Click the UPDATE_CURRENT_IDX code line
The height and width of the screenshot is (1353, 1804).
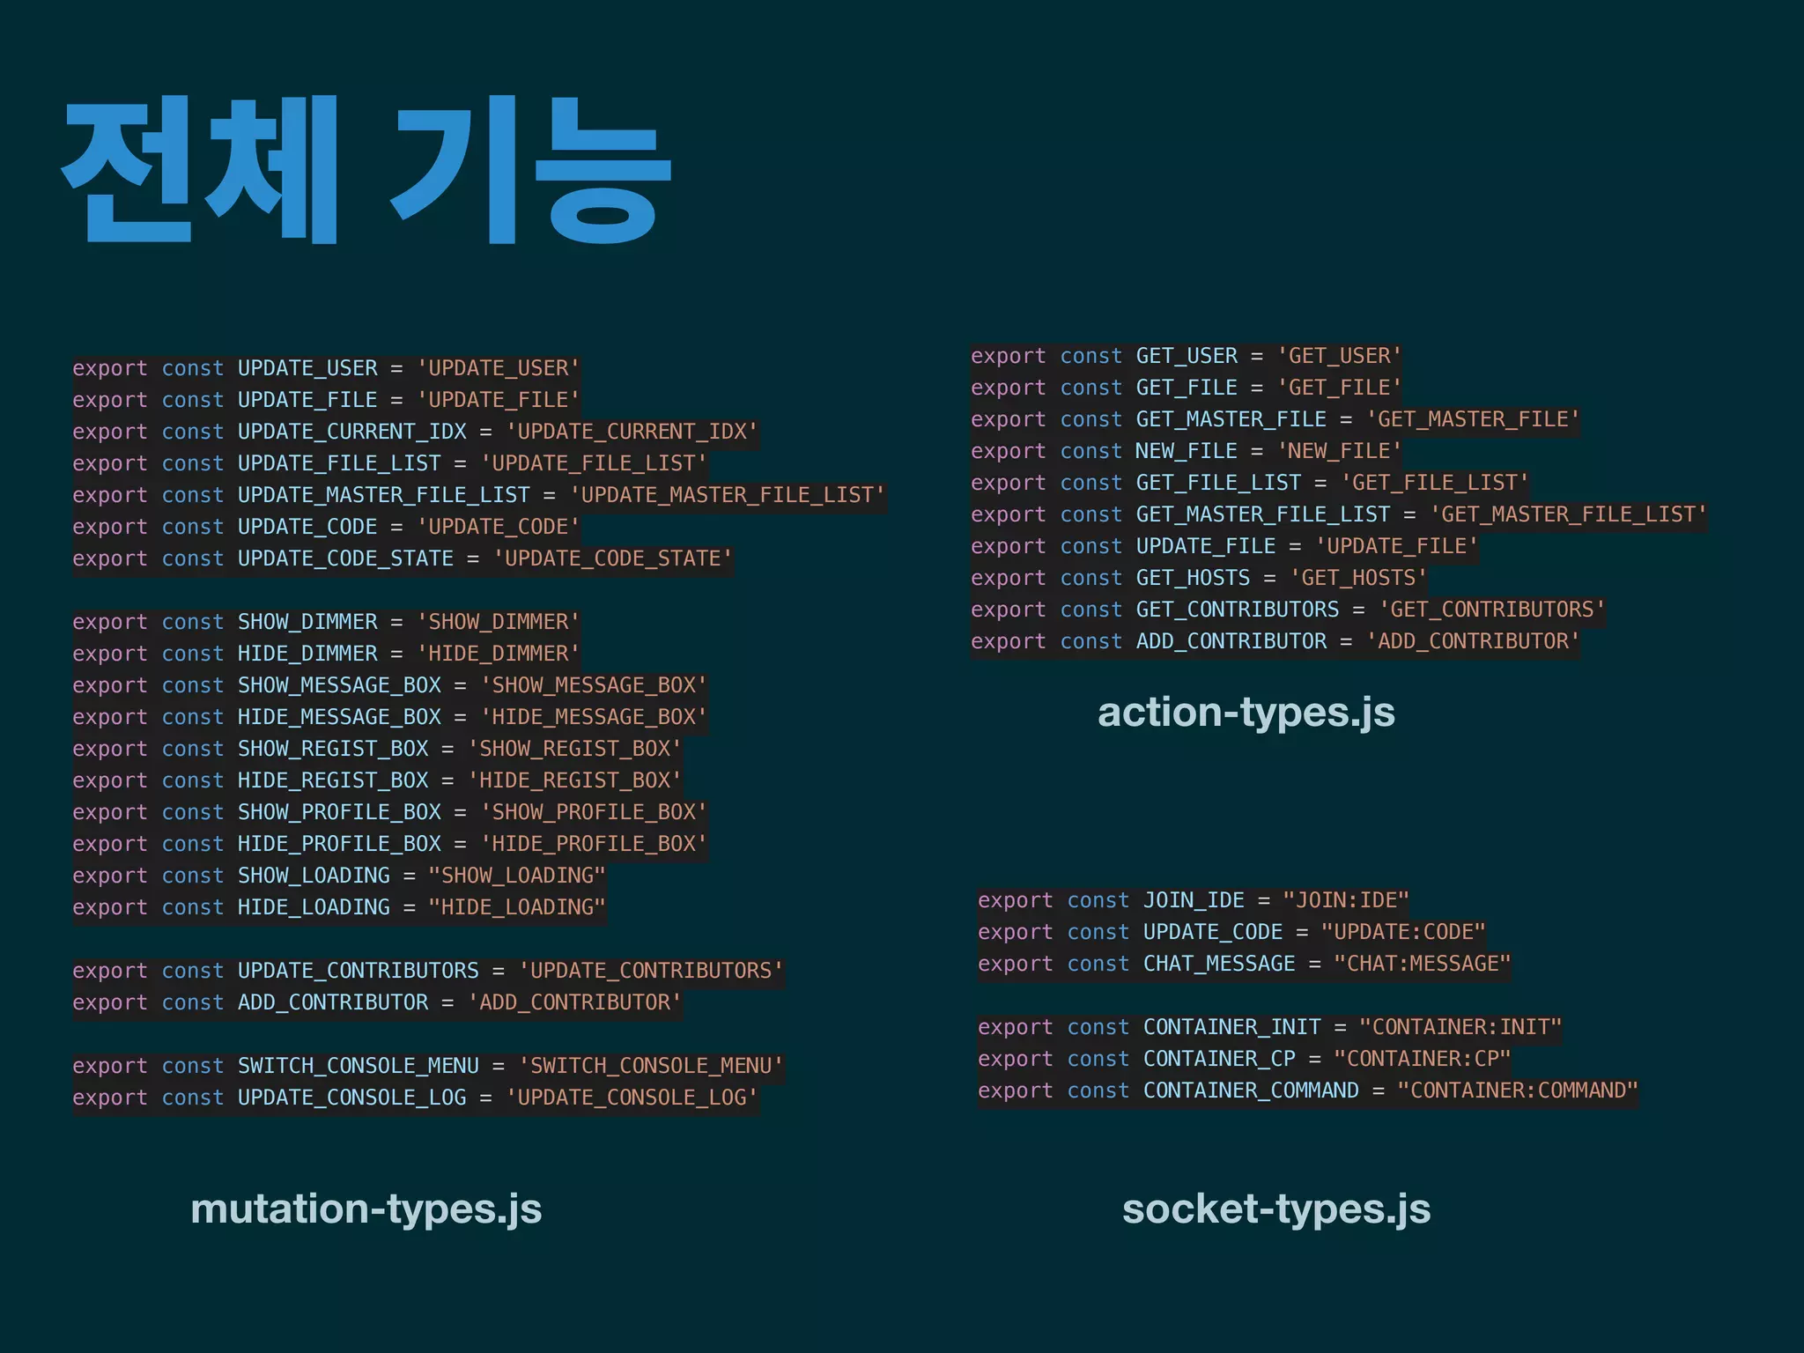[x=415, y=432]
